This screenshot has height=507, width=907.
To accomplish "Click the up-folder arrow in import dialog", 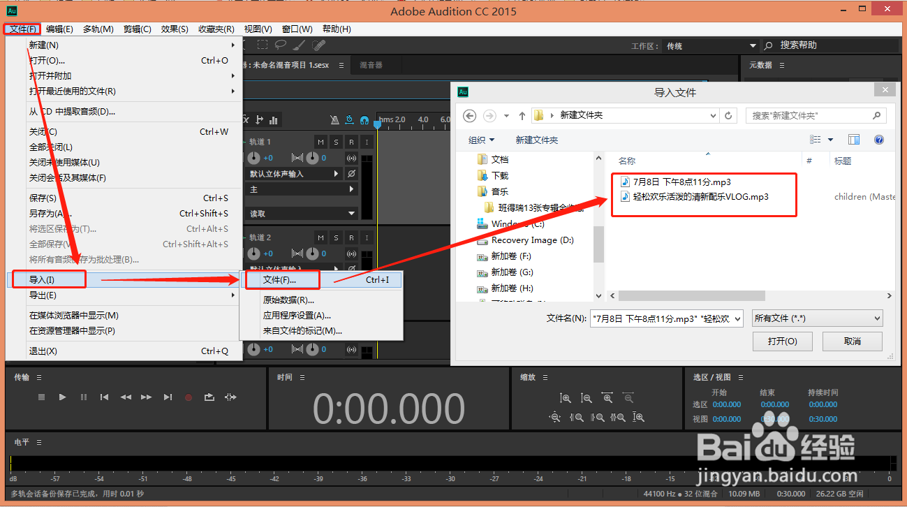I will click(522, 115).
